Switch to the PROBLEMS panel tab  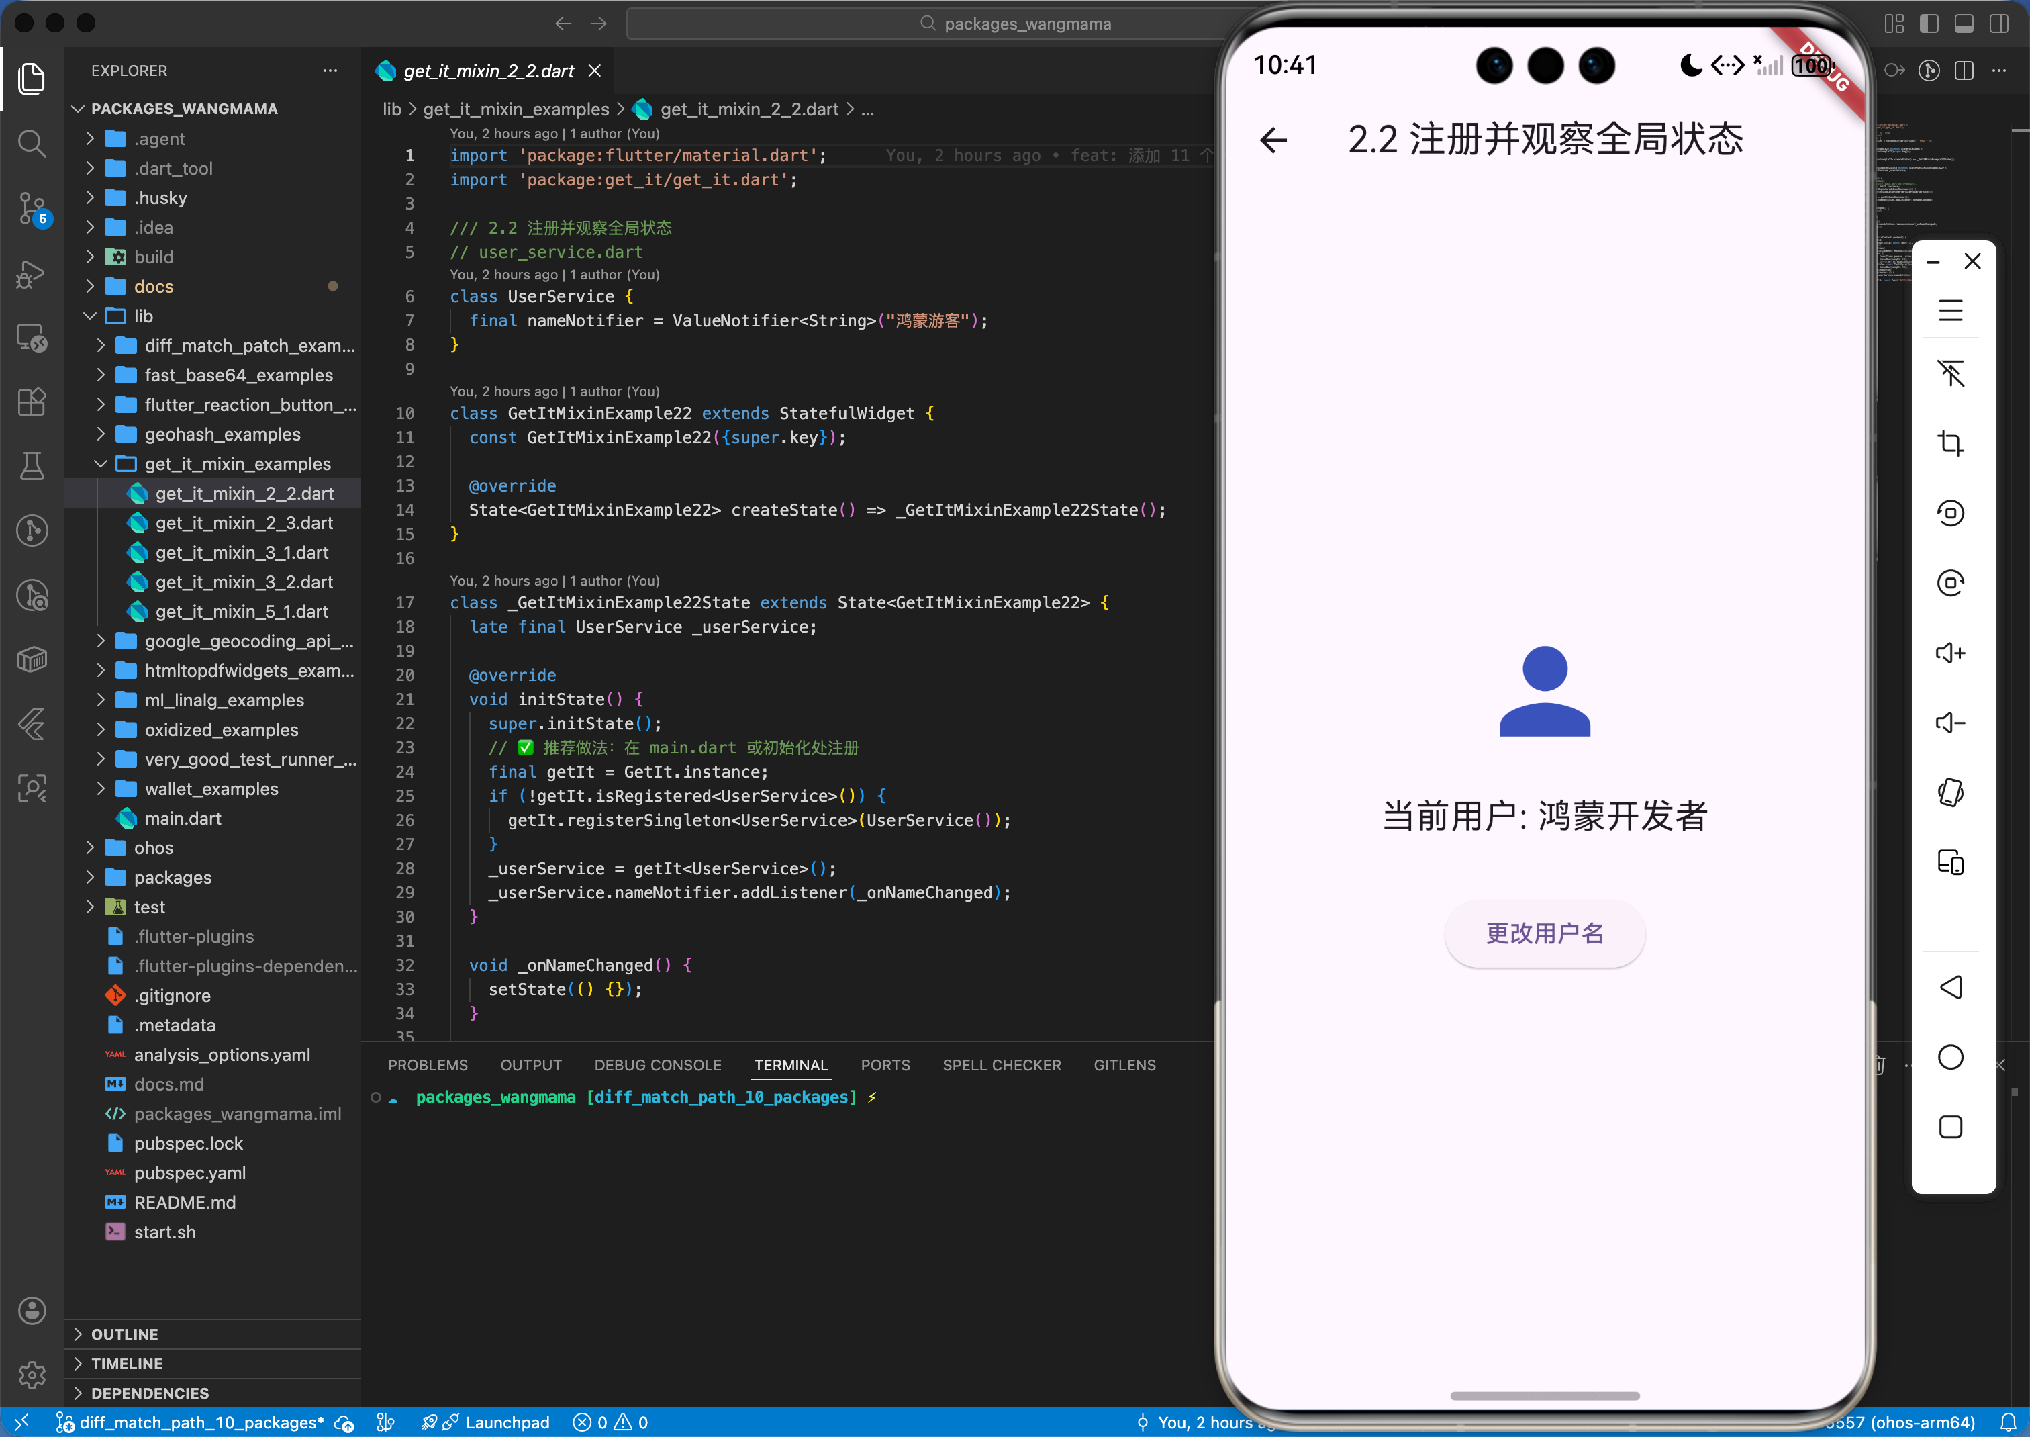click(x=427, y=1064)
